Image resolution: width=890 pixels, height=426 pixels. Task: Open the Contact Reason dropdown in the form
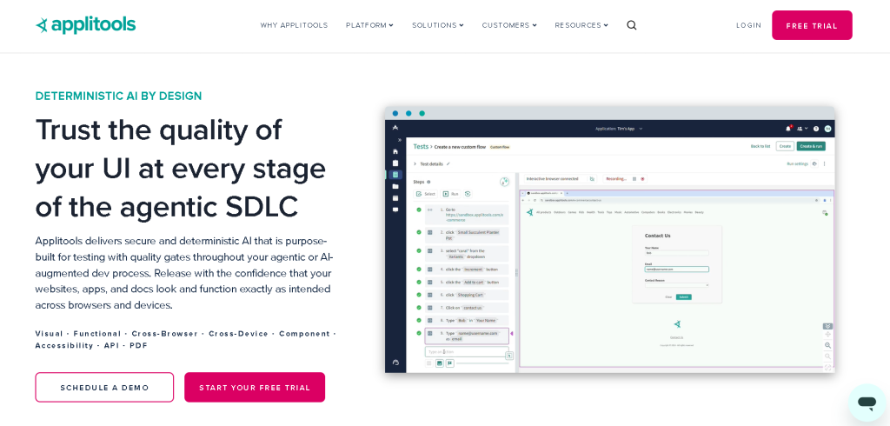676,285
